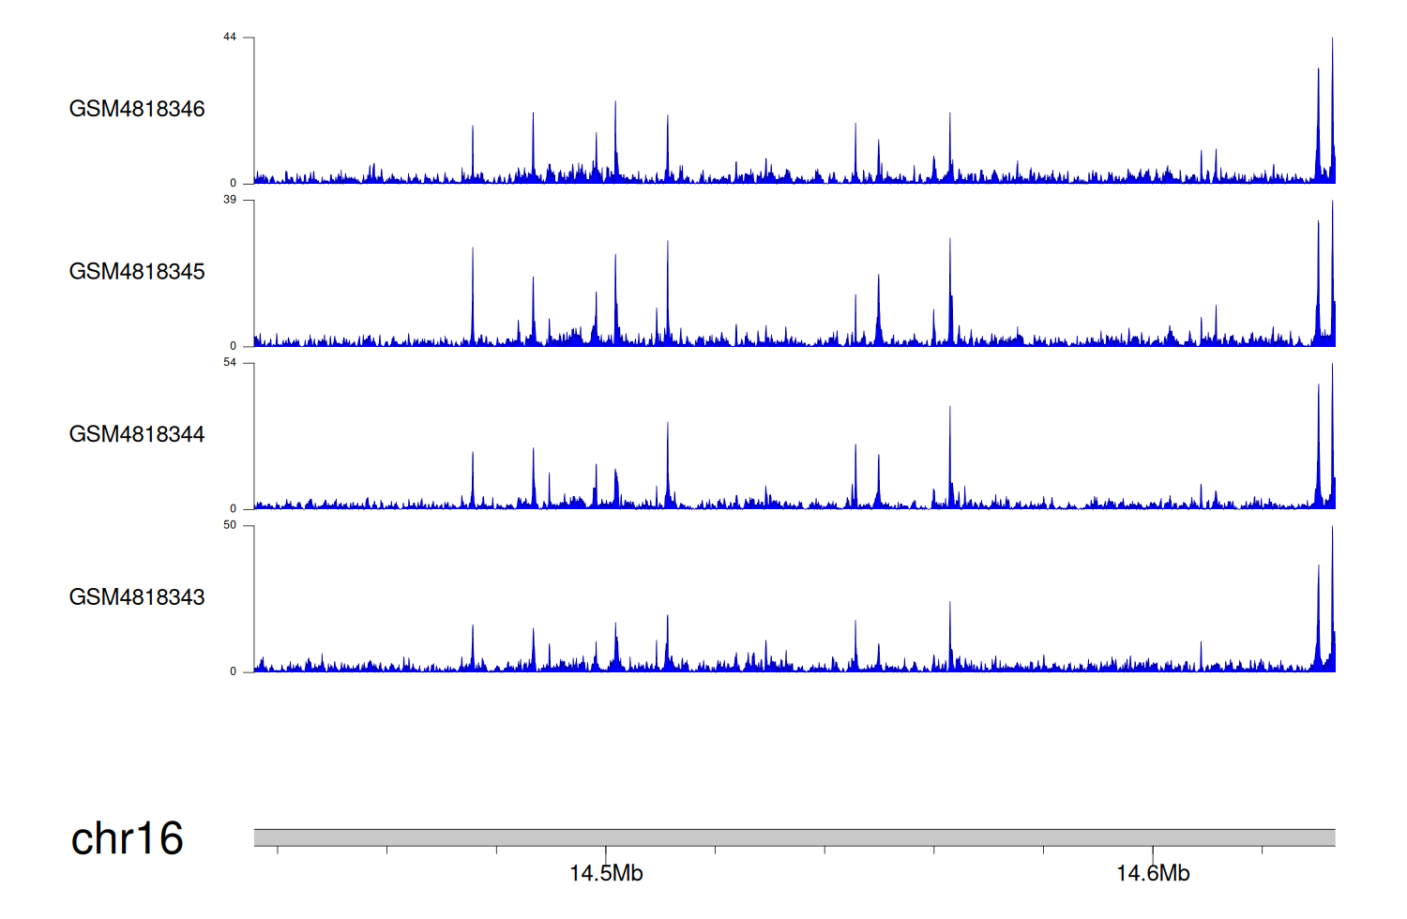The image size is (1407, 919).
Task: Select zero baseline label of GSM4818343 track
Action: (234, 671)
